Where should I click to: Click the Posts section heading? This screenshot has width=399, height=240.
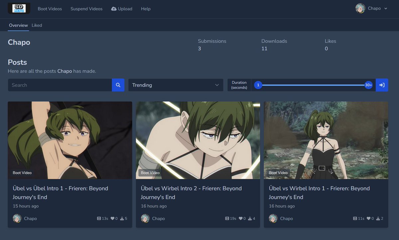(17, 62)
